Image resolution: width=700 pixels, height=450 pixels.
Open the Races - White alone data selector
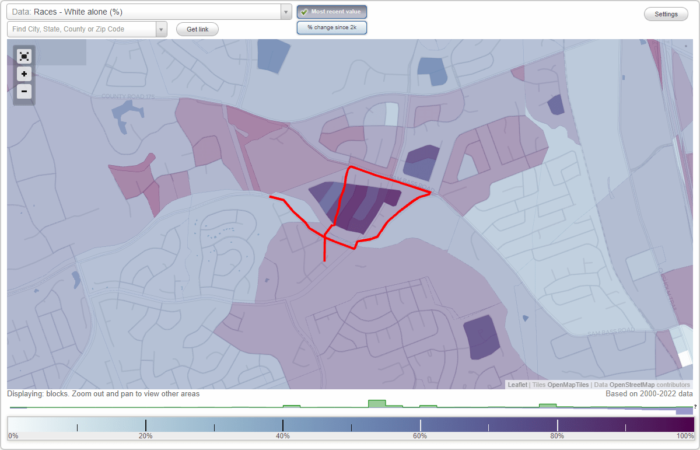tap(146, 11)
